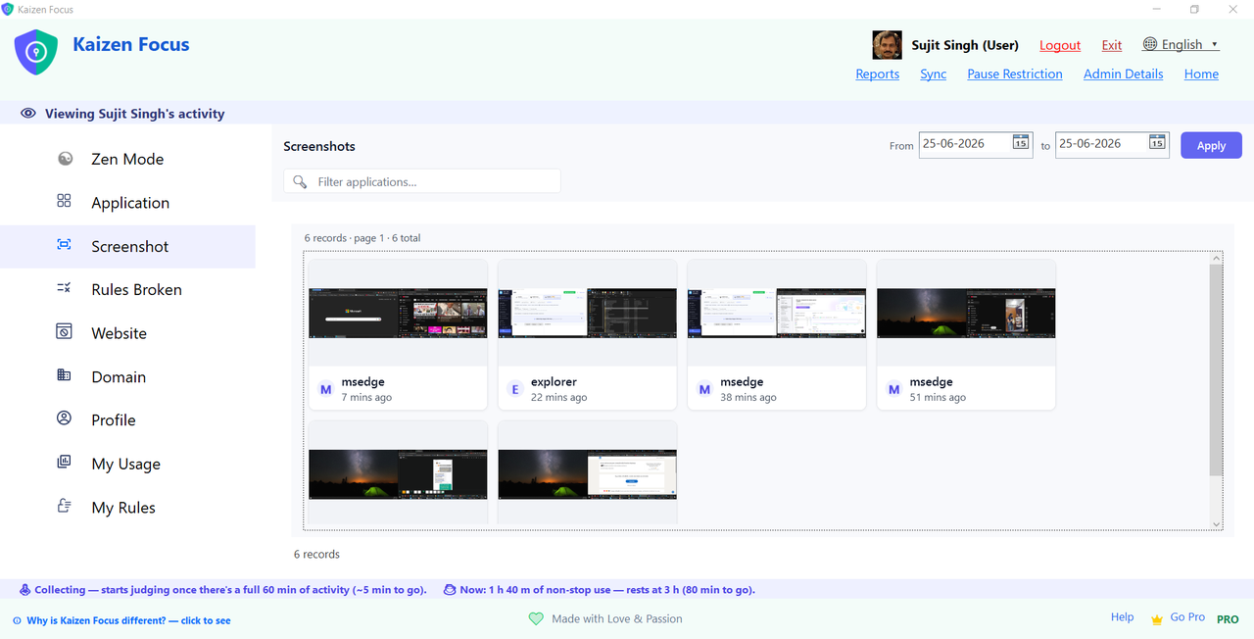Click the scrollbar up arrow in screenshot list
1254x639 pixels.
coord(1217,258)
